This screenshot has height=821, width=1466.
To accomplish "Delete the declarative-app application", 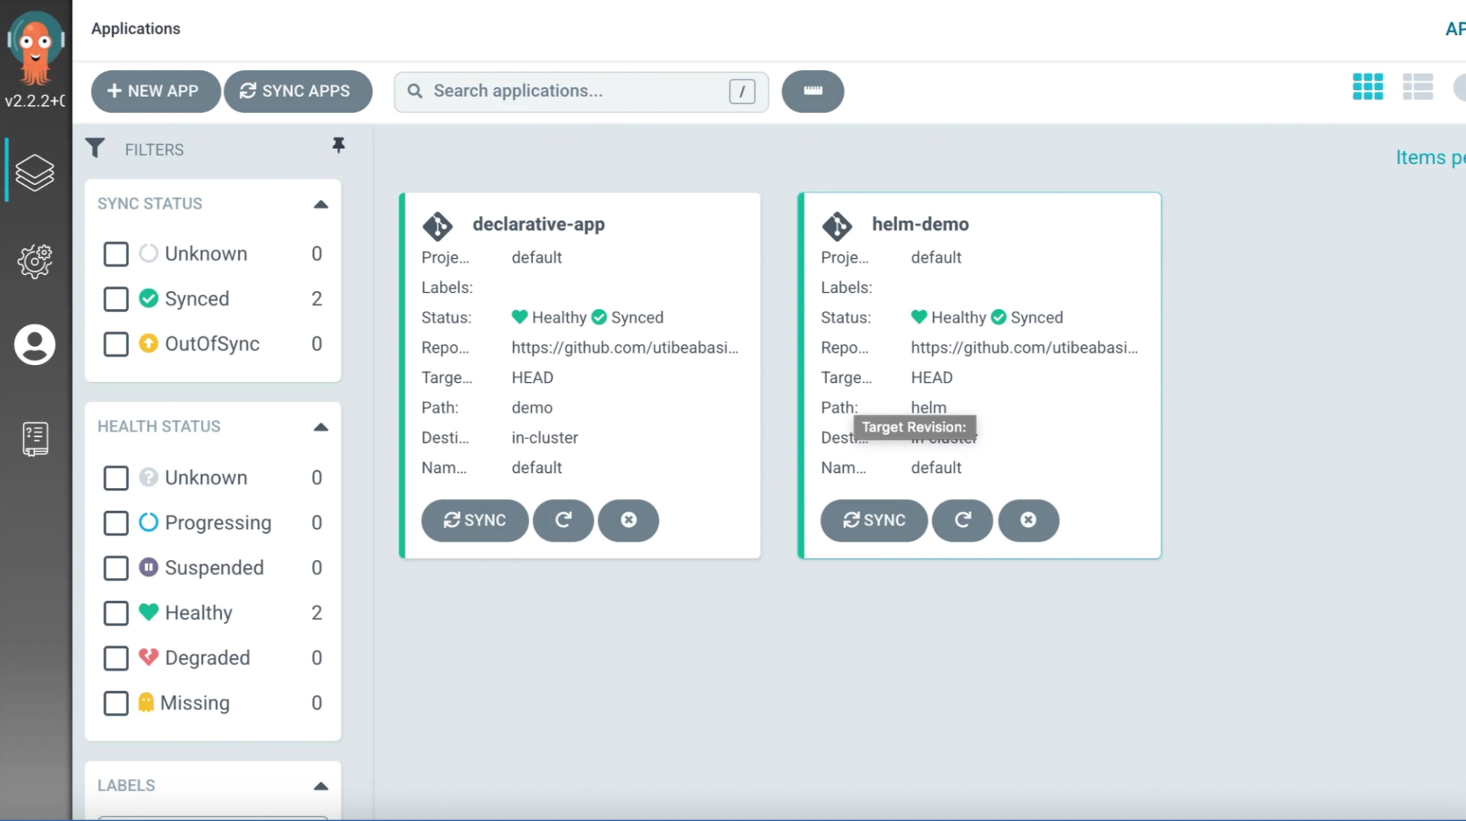I will click(x=628, y=520).
